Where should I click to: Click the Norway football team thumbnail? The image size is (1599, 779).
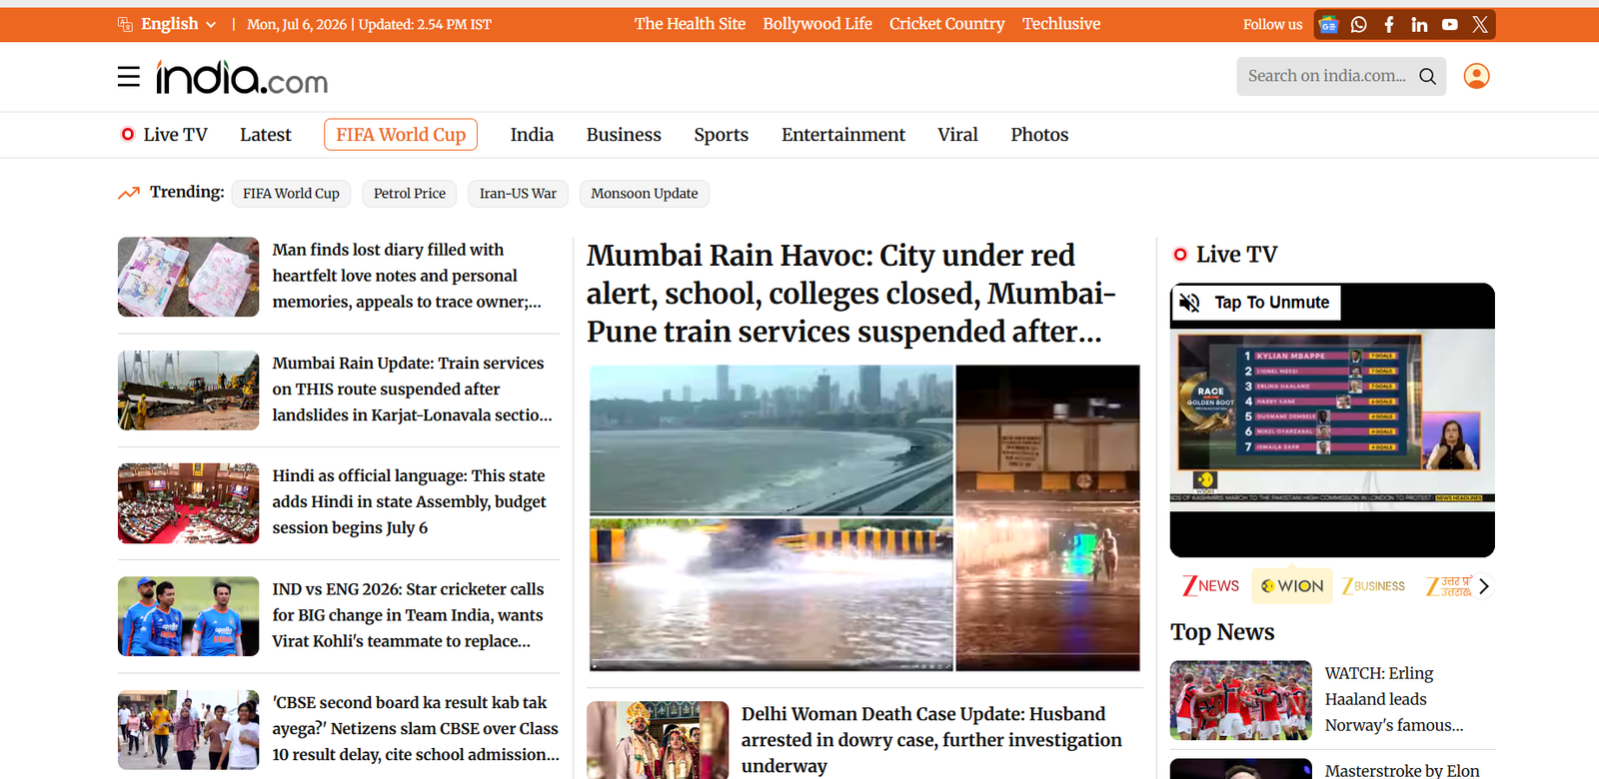pos(1241,700)
